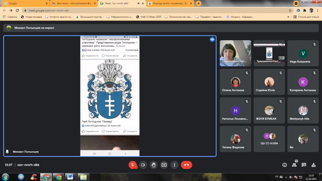322x181 pixels.
Task: Toggle the camera button
Action: point(143,165)
